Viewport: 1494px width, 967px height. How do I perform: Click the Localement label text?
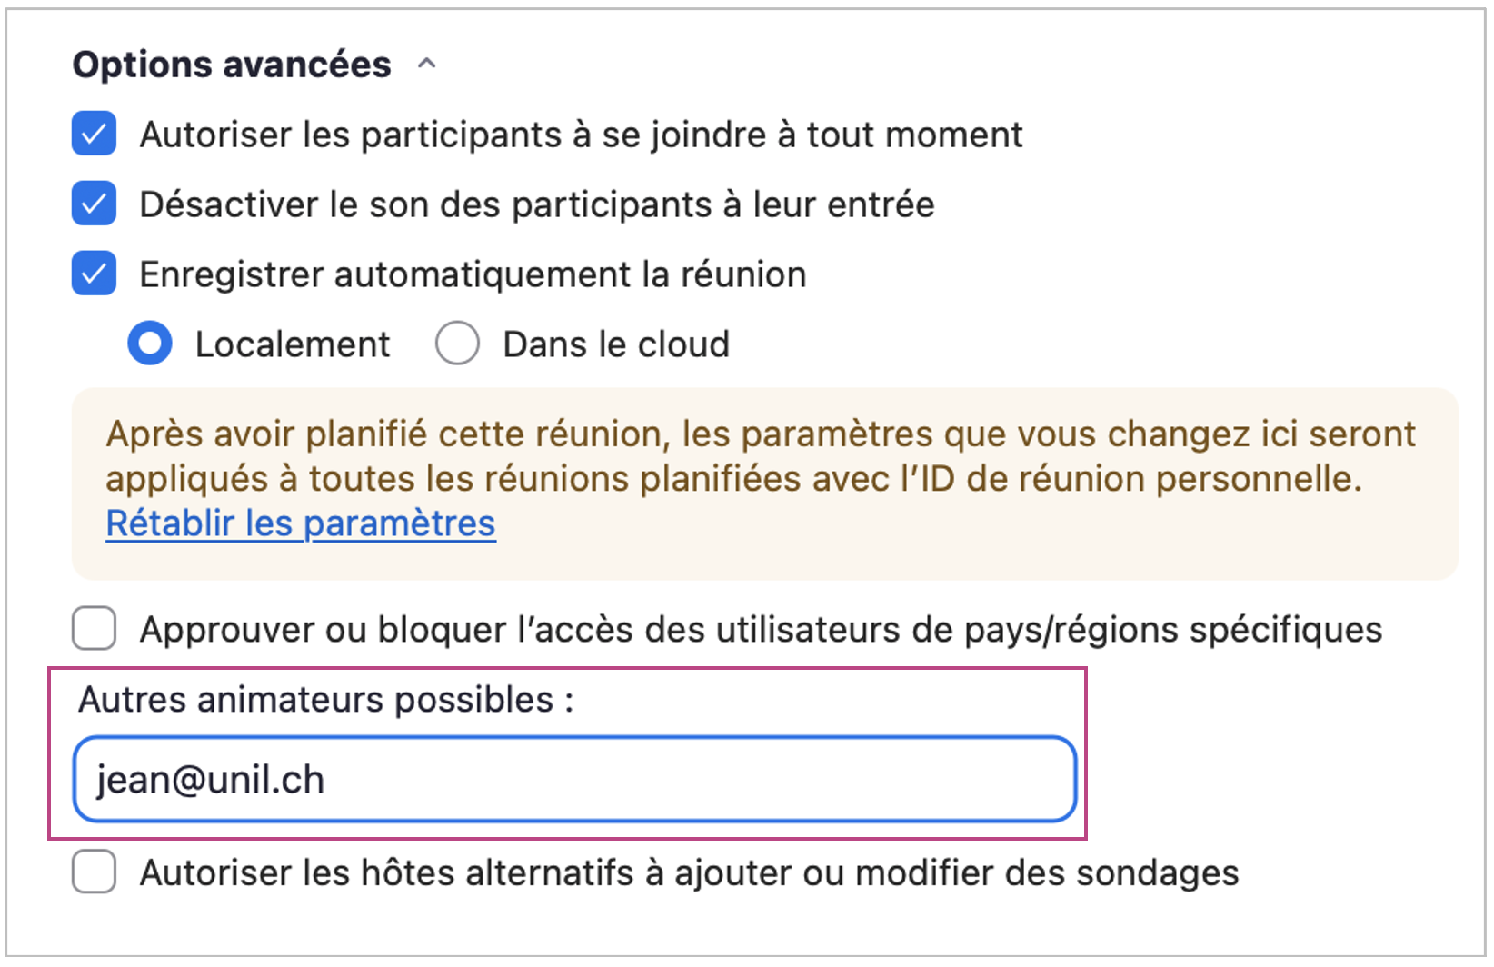click(x=292, y=344)
